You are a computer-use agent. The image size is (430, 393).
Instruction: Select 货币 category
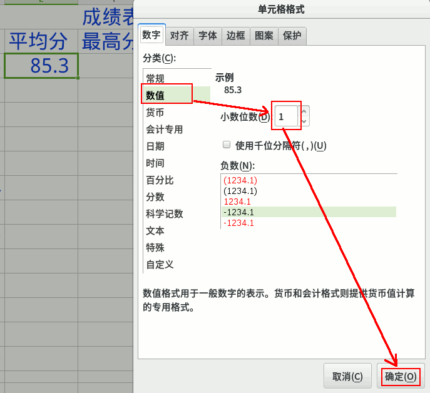155,113
